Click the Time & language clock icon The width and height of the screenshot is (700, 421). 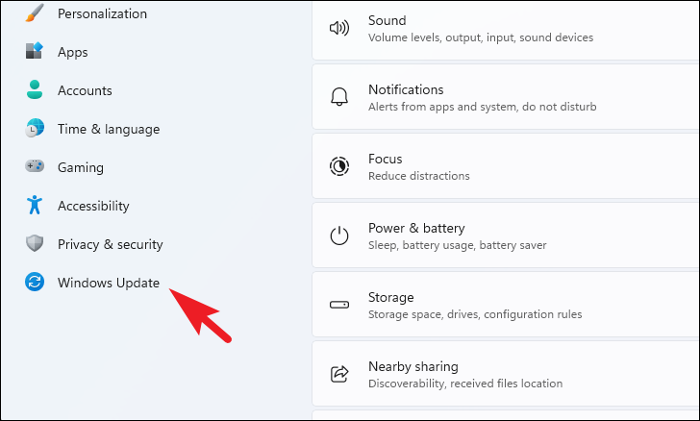click(x=35, y=129)
